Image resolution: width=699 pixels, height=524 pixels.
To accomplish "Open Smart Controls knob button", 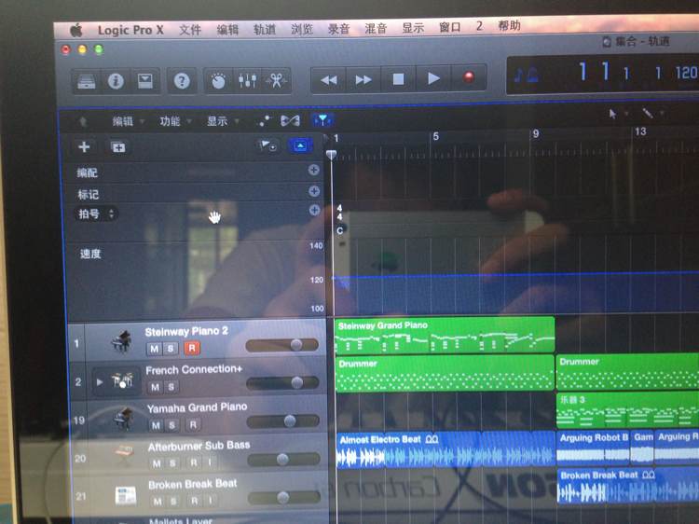I will [218, 81].
